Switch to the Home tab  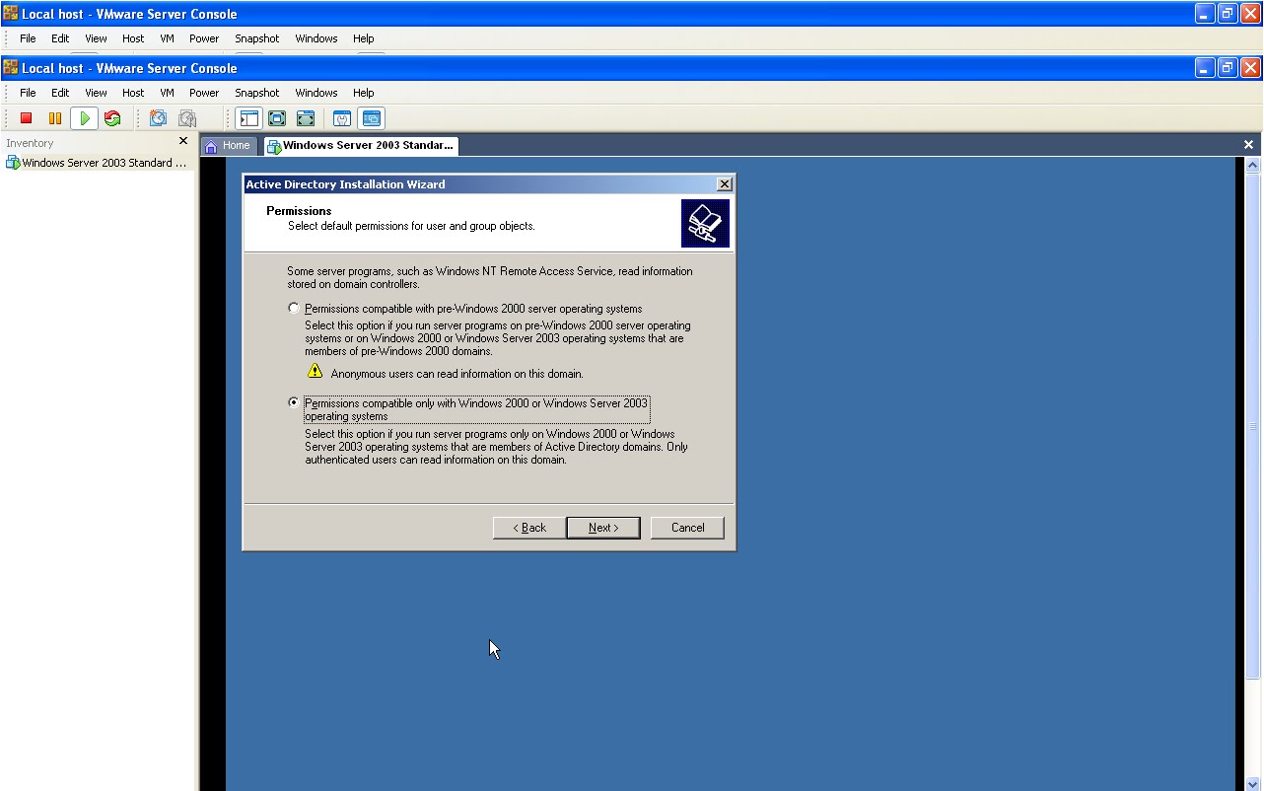pyautogui.click(x=229, y=146)
